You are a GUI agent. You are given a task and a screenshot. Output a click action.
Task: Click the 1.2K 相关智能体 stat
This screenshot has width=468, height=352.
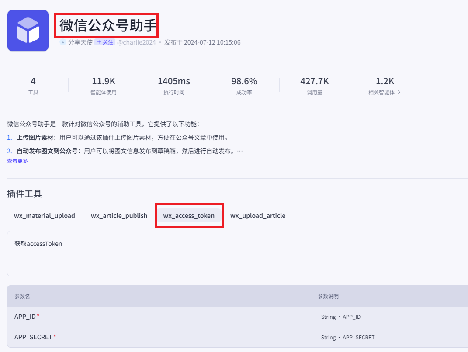point(385,86)
